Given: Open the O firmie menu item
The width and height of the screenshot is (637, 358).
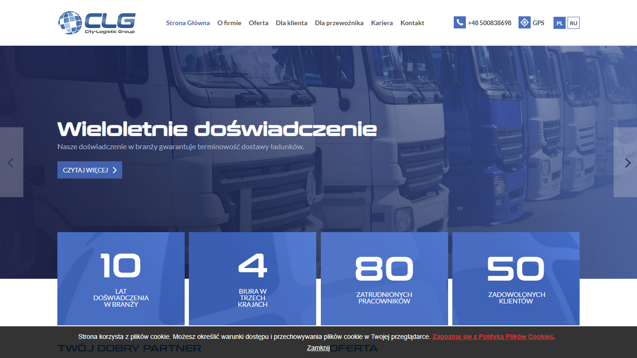Looking at the screenshot, I should [229, 23].
